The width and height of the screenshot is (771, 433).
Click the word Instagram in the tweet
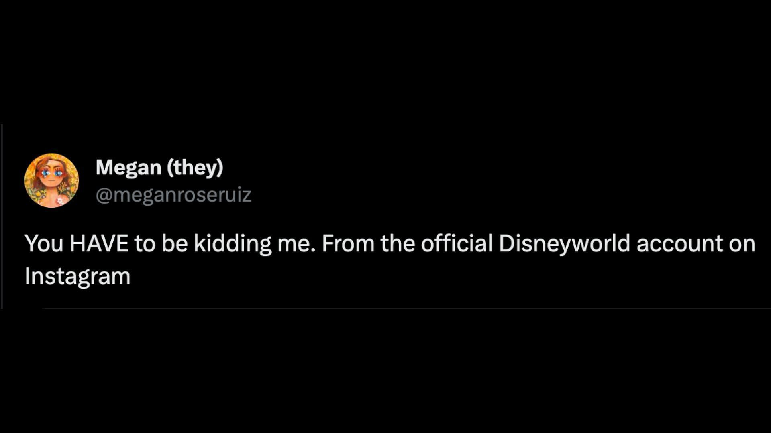pos(78,277)
